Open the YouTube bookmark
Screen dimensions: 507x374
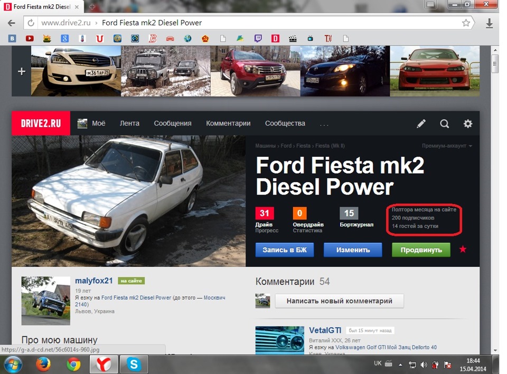pos(30,39)
